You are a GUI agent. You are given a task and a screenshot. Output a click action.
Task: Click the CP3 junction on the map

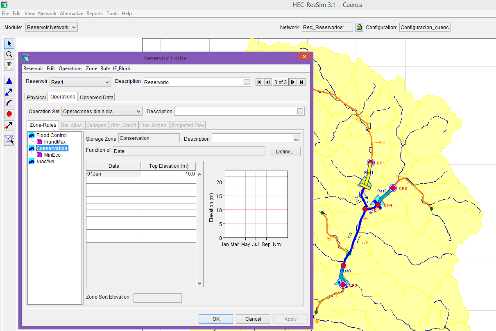coord(393,188)
